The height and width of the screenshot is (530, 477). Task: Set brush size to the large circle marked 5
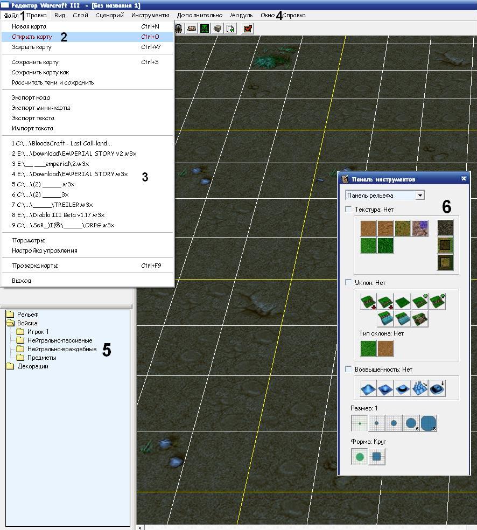[x=411, y=423]
